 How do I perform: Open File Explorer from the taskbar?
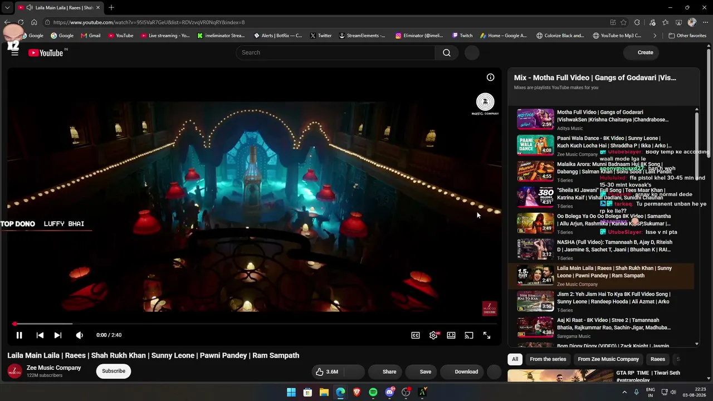324,392
